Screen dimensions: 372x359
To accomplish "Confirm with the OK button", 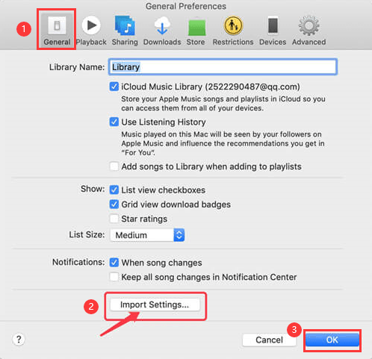I will coord(332,340).
